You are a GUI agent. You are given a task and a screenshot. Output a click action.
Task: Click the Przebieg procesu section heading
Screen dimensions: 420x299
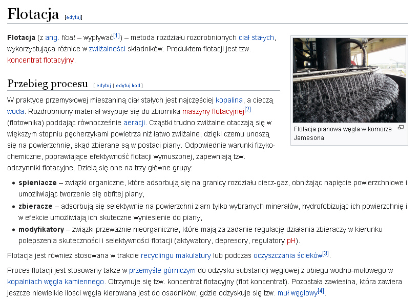click(x=48, y=84)
